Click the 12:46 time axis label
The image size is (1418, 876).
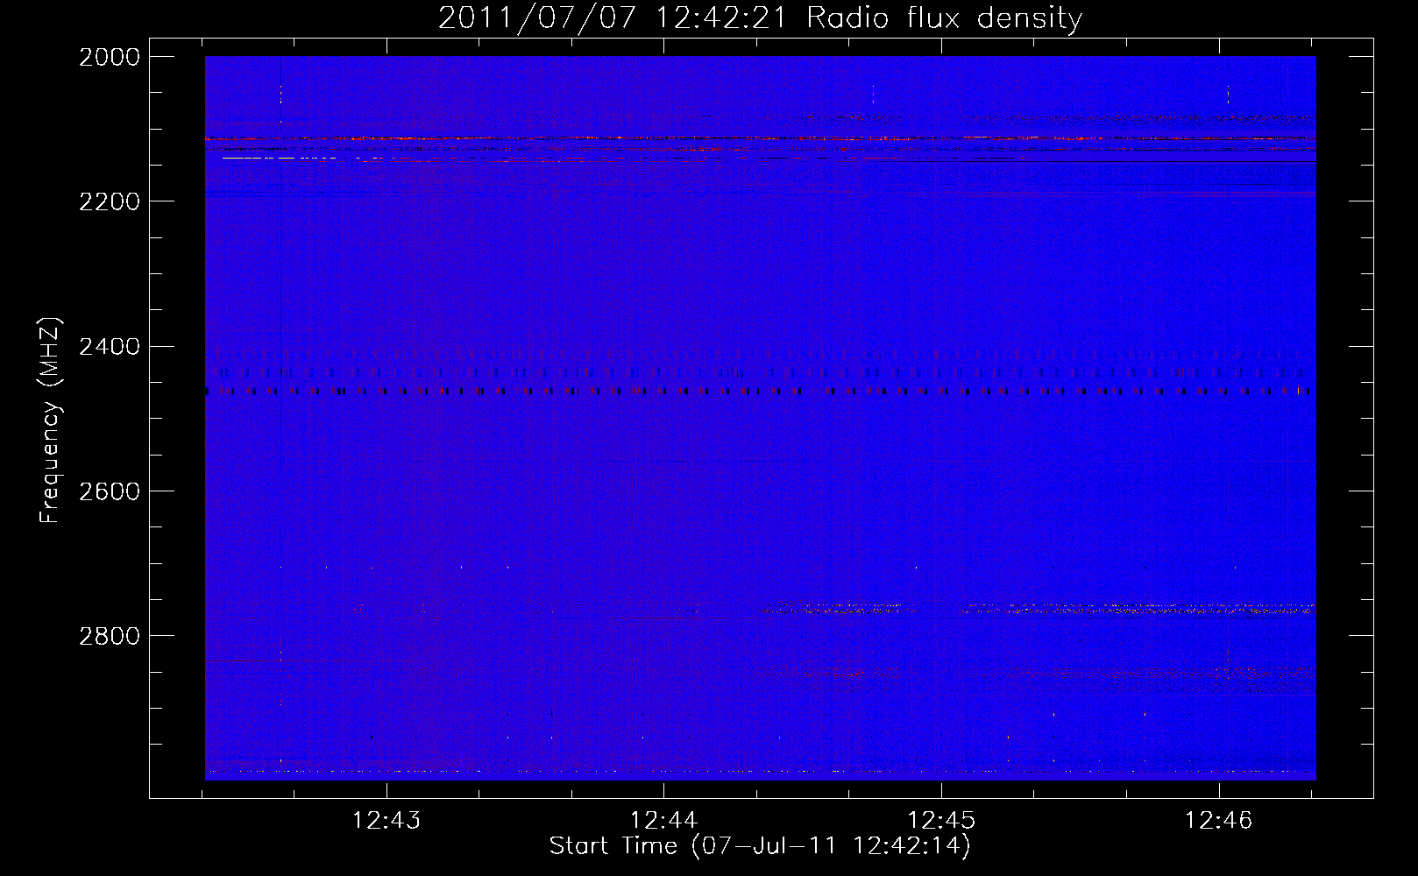click(x=1219, y=820)
